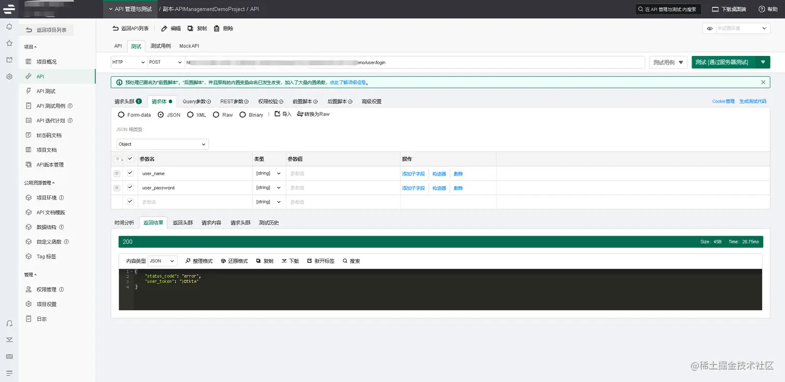Switch to REST参数 tab
Screen dimensions: 785x382
234,102
